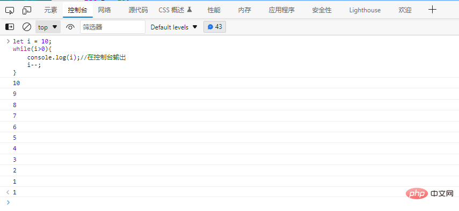Open more tools with plus icon
The width and height of the screenshot is (459, 211).
tap(432, 10)
